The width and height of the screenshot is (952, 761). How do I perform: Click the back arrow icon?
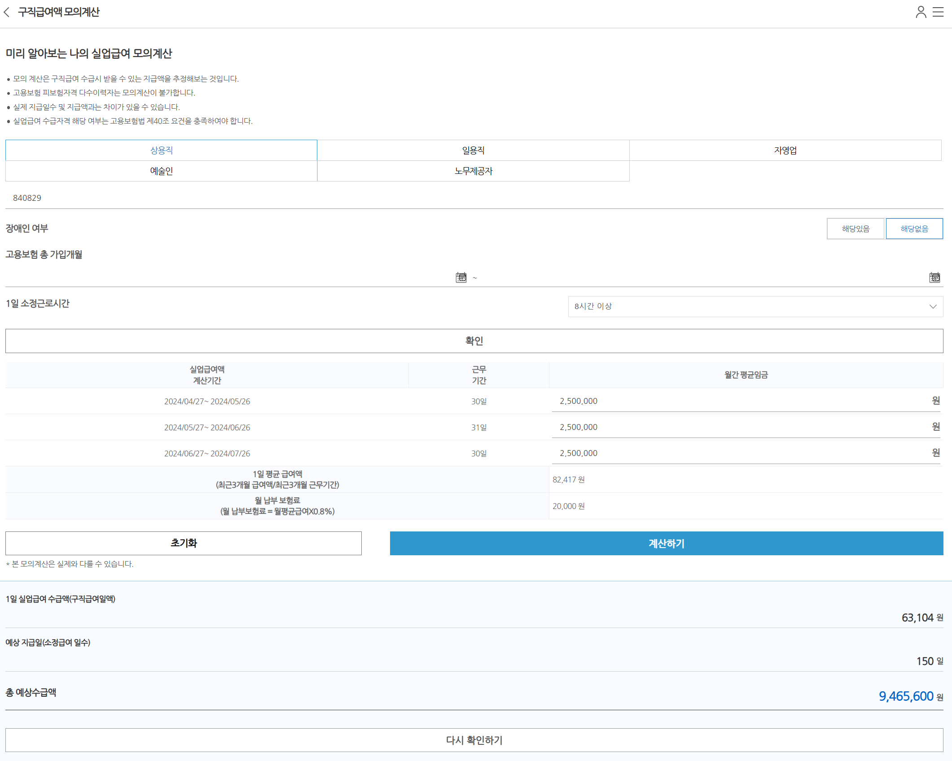pyautogui.click(x=7, y=12)
